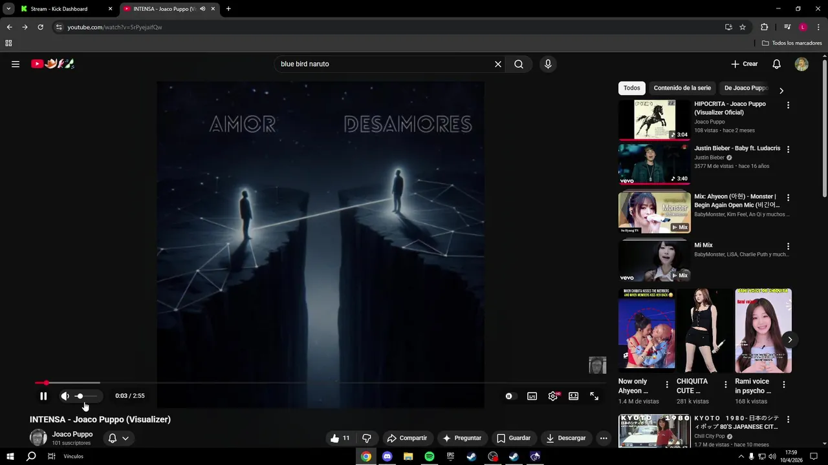Open player settings gear
Viewport: 828px width, 465px height.
(553, 396)
